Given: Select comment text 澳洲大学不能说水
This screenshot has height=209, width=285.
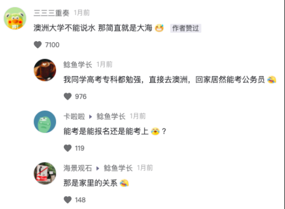Looking at the screenshot, I should click(64, 28).
